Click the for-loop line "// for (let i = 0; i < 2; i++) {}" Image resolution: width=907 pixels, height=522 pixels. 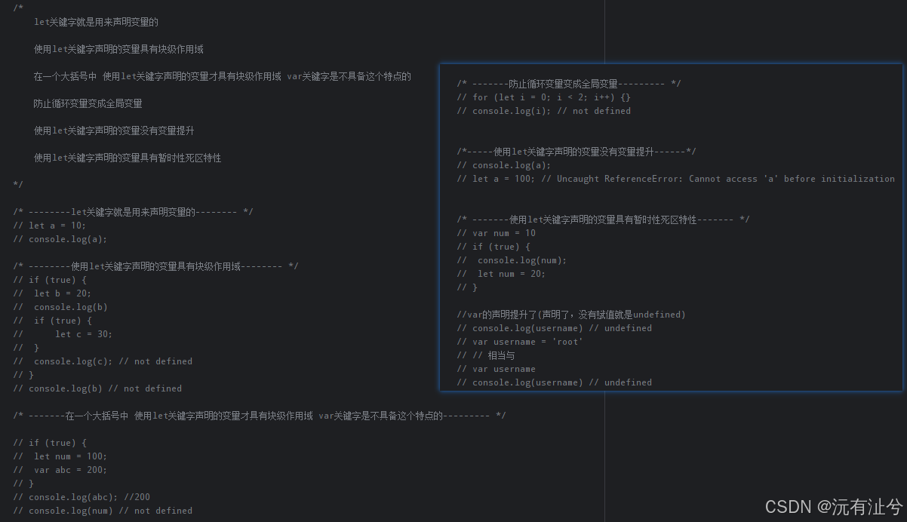(543, 97)
